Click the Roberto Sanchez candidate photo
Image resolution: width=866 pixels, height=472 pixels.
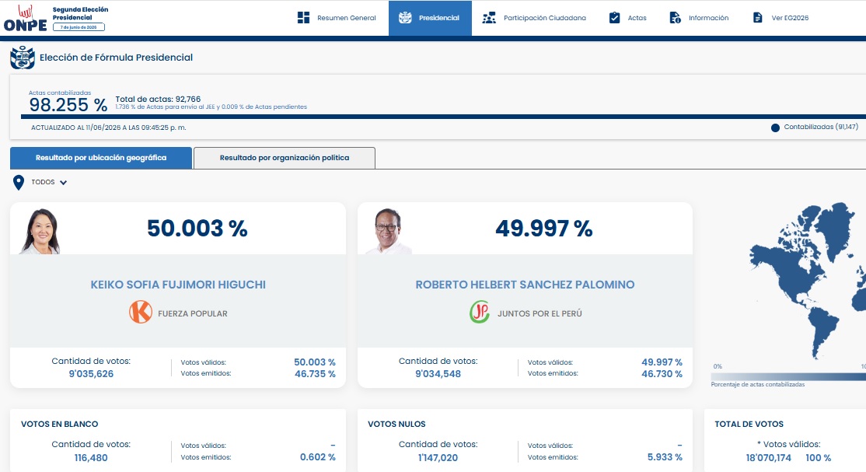[x=389, y=231]
